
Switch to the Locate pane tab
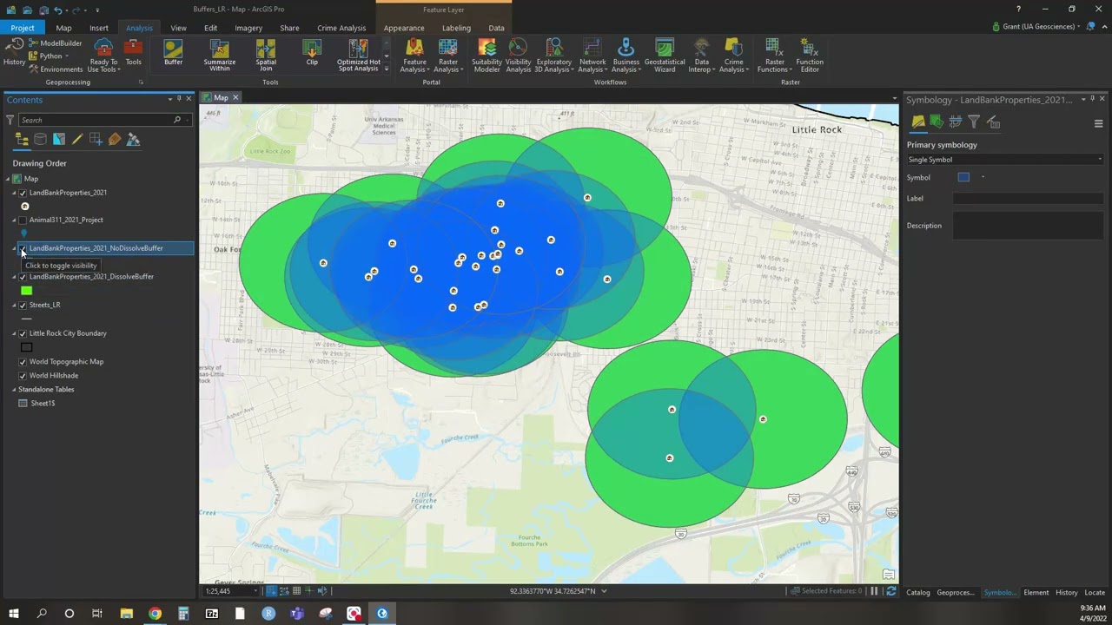pyautogui.click(x=1095, y=593)
